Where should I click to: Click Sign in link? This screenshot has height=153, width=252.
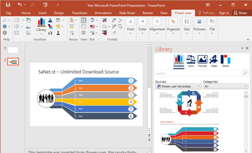coord(224,13)
